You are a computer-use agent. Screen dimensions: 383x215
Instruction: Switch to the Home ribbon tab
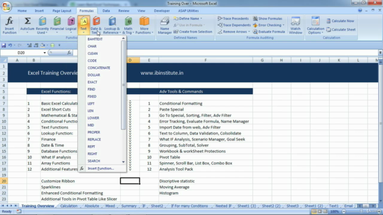coord(22,11)
